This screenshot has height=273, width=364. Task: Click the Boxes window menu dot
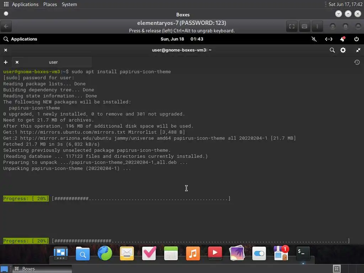coord(6,14)
